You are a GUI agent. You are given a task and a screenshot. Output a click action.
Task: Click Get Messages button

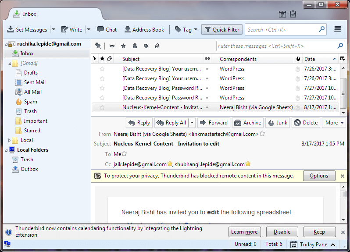coord(27,29)
